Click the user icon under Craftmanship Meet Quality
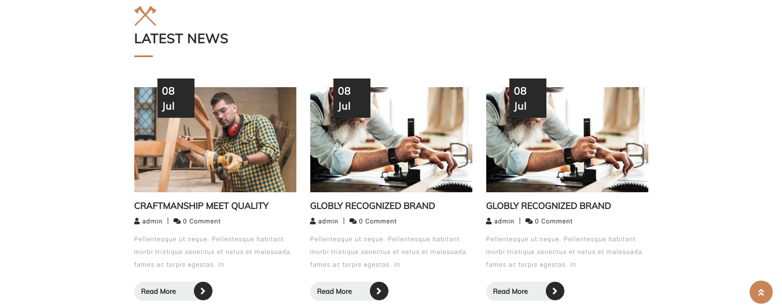 click(x=137, y=221)
